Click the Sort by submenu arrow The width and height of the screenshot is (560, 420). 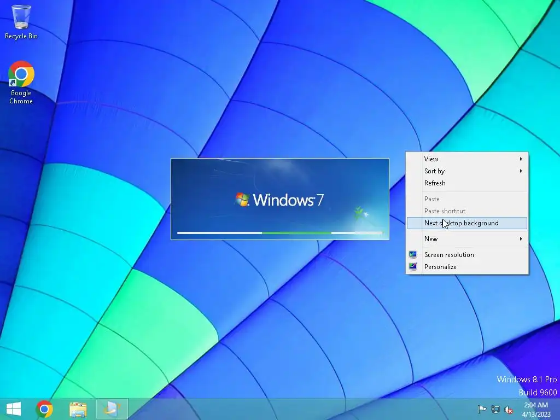point(521,171)
